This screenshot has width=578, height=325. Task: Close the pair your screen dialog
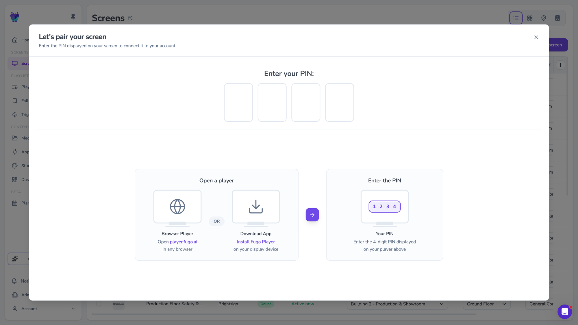536,37
